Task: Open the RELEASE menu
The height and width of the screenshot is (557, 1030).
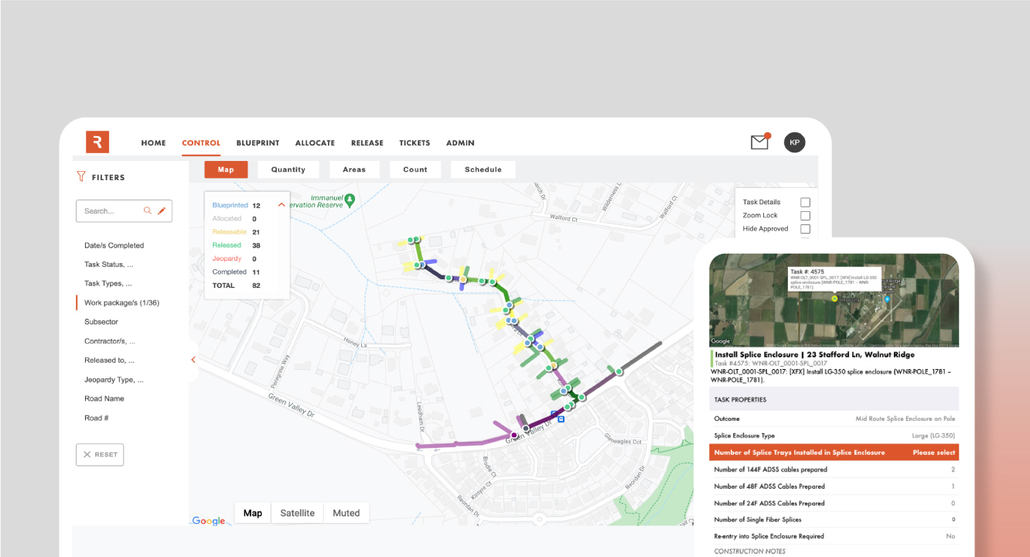Action: tap(367, 143)
